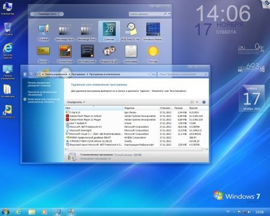Open Программы breadcrumb in address bar
The image size is (270, 216).
tap(78, 74)
